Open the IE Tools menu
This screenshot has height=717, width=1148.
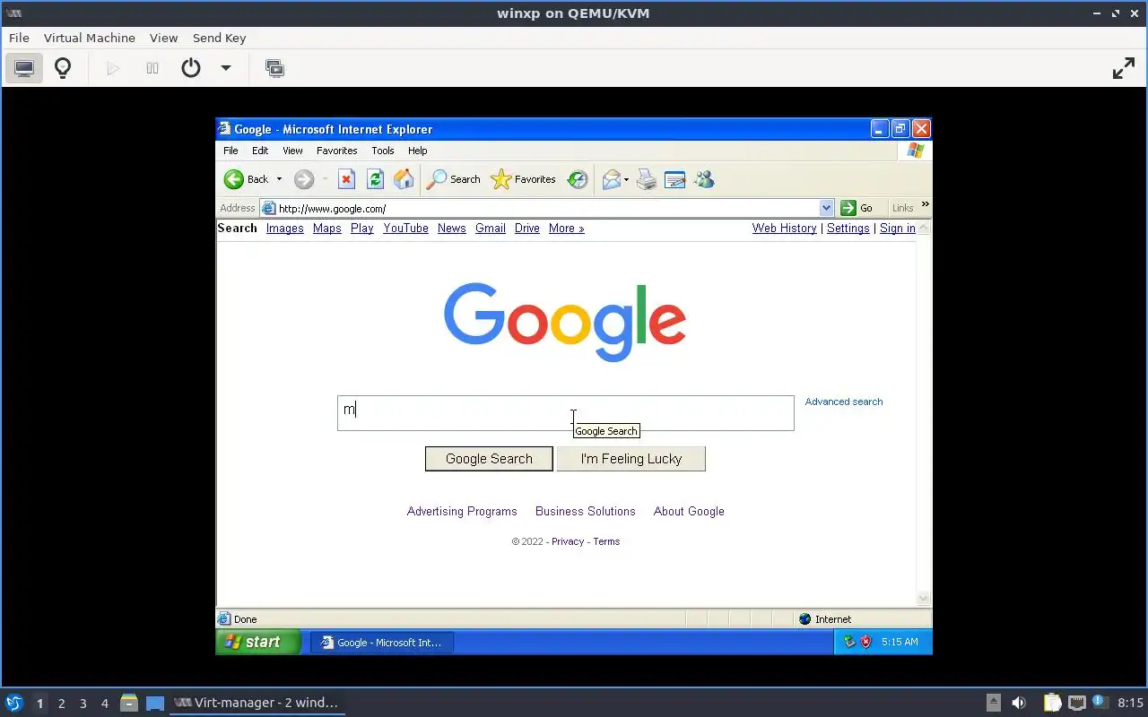point(383,151)
